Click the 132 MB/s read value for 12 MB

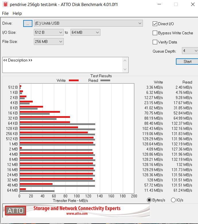pos(184,164)
